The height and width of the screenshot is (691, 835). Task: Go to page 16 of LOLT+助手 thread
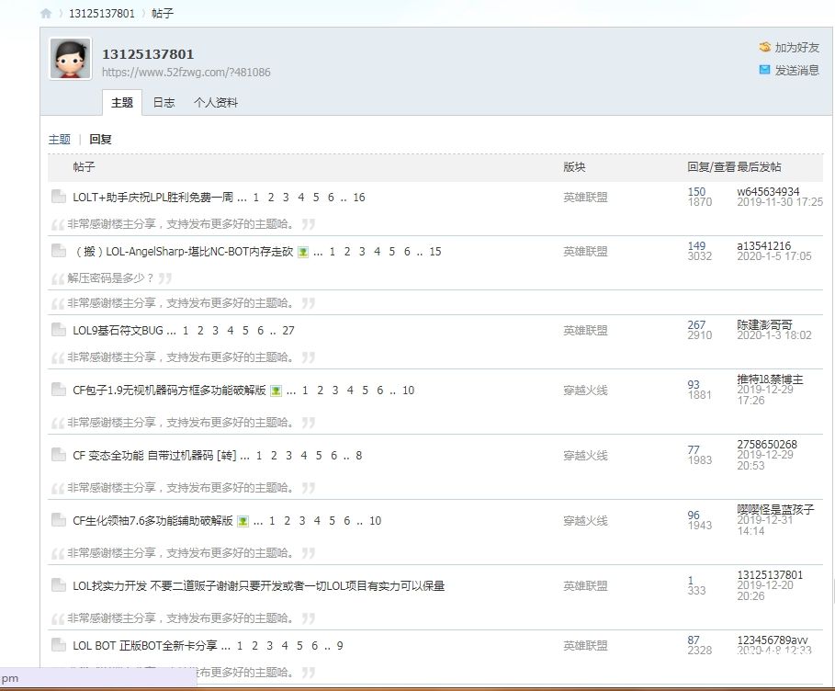(358, 198)
